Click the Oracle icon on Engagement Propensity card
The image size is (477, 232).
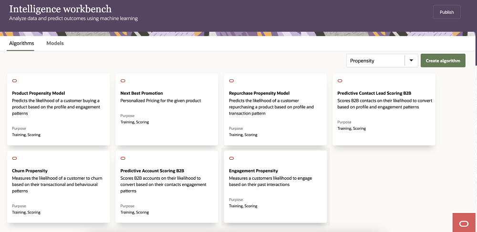pos(232,158)
